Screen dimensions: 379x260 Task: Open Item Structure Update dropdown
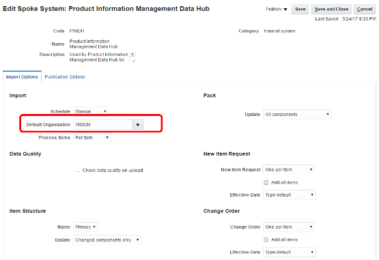[107, 240]
